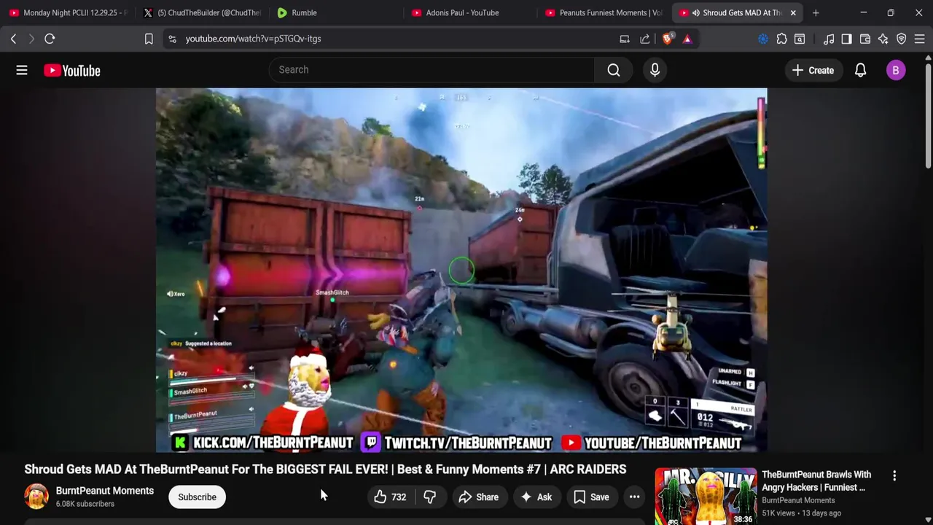Mute tab via speaker icon on Shroud tab
933x525 pixels.
click(695, 12)
